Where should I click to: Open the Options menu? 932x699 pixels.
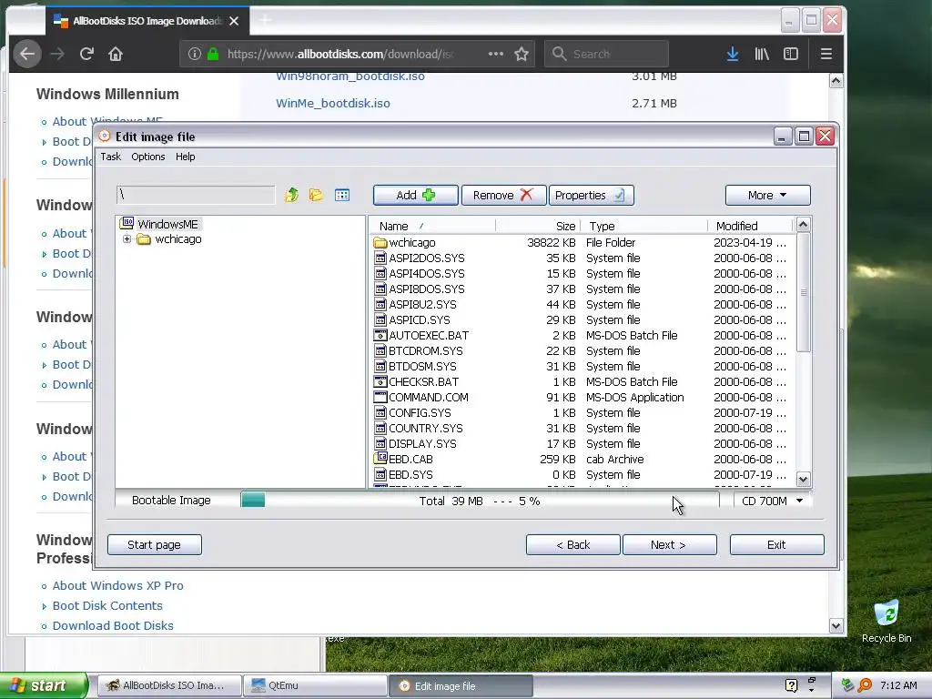coord(148,157)
